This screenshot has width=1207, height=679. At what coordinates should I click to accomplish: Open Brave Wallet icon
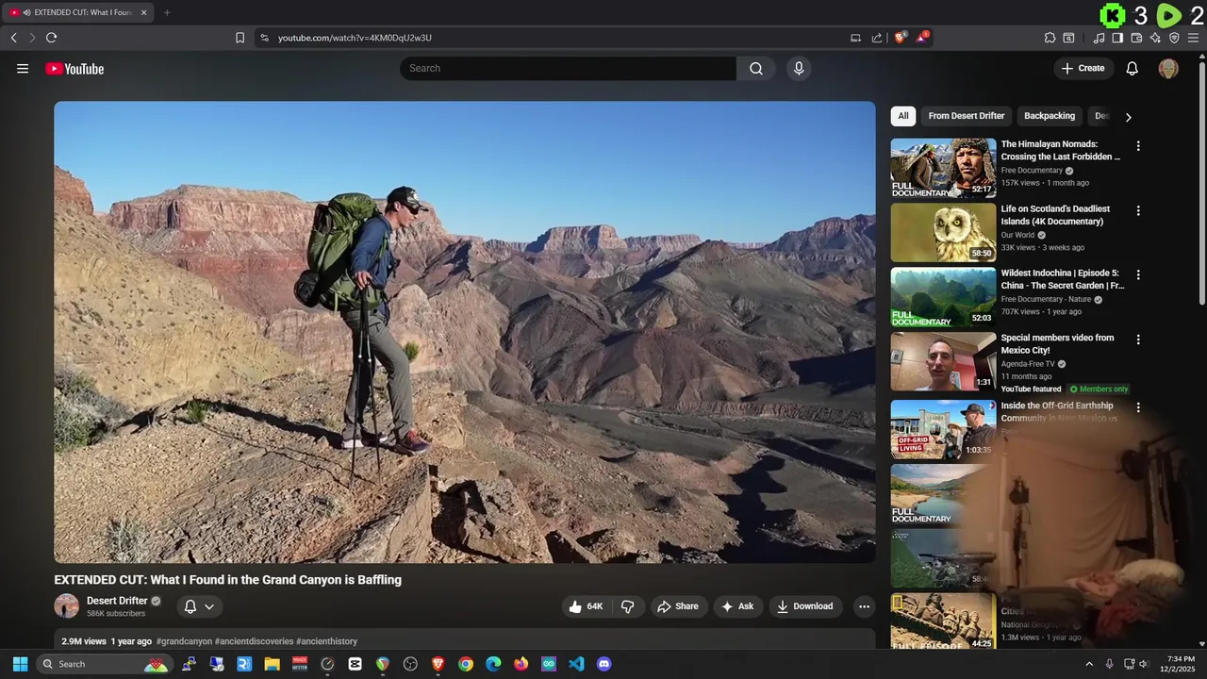[1136, 38]
